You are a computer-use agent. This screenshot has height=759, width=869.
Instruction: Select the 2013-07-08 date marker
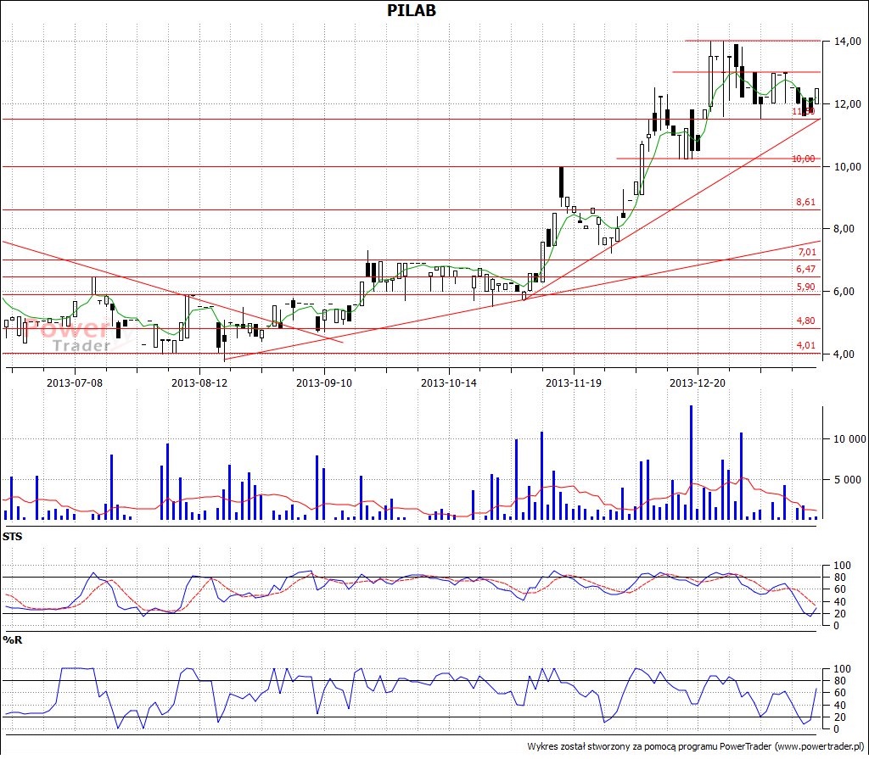pyautogui.click(x=75, y=382)
